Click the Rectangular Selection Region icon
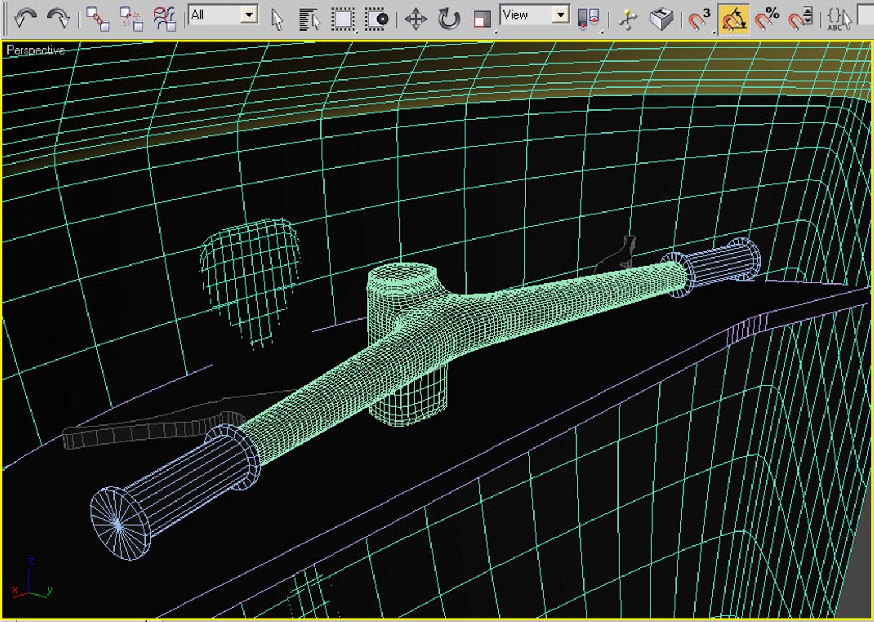The width and height of the screenshot is (874, 622). tap(344, 19)
